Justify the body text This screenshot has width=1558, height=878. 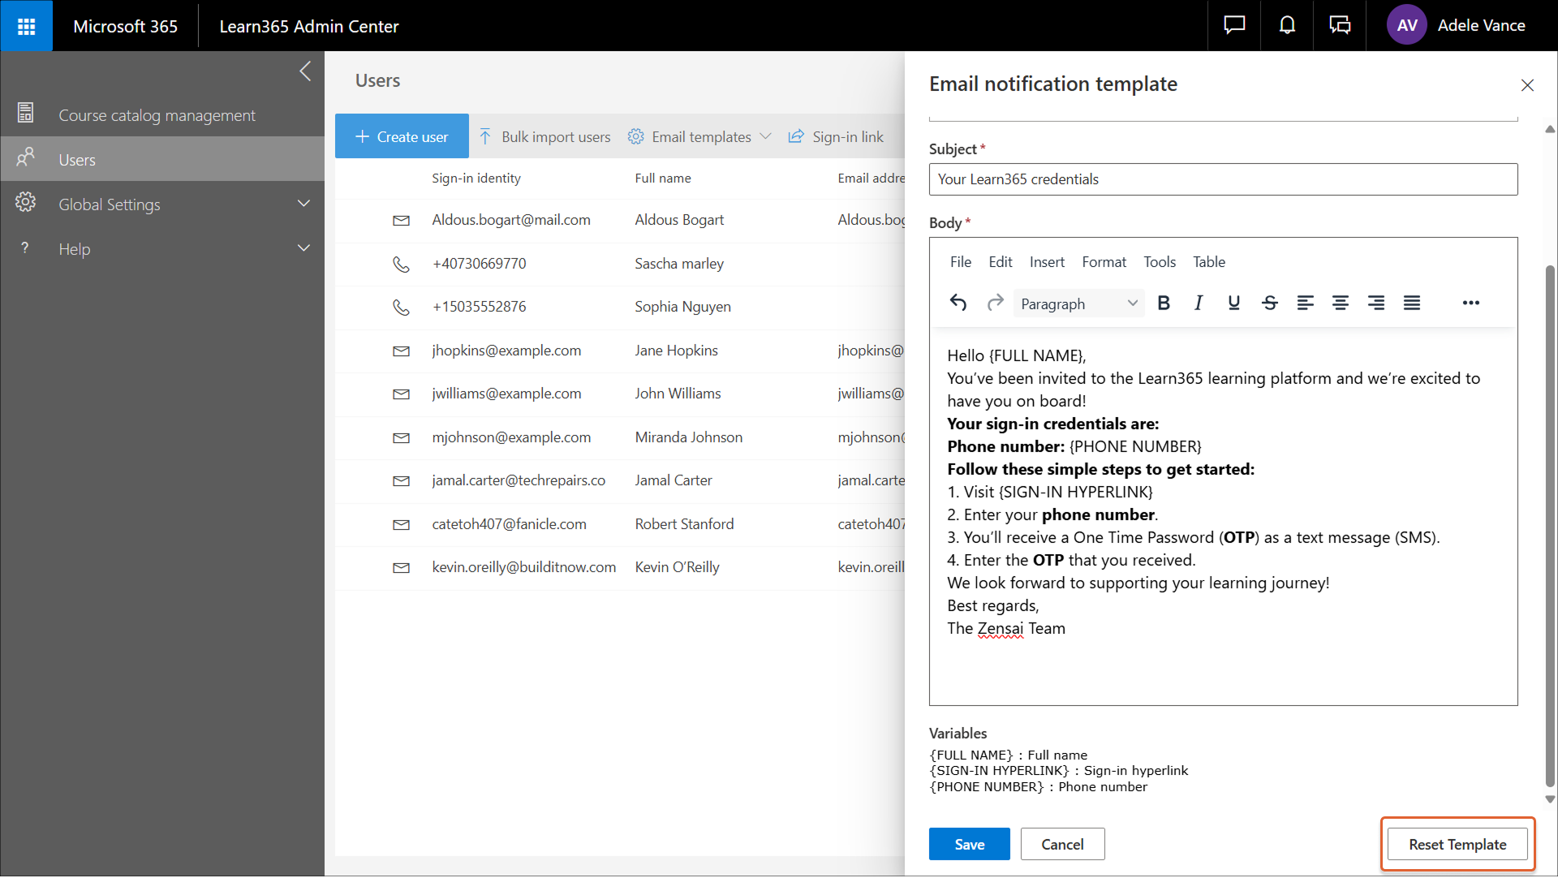(1412, 303)
